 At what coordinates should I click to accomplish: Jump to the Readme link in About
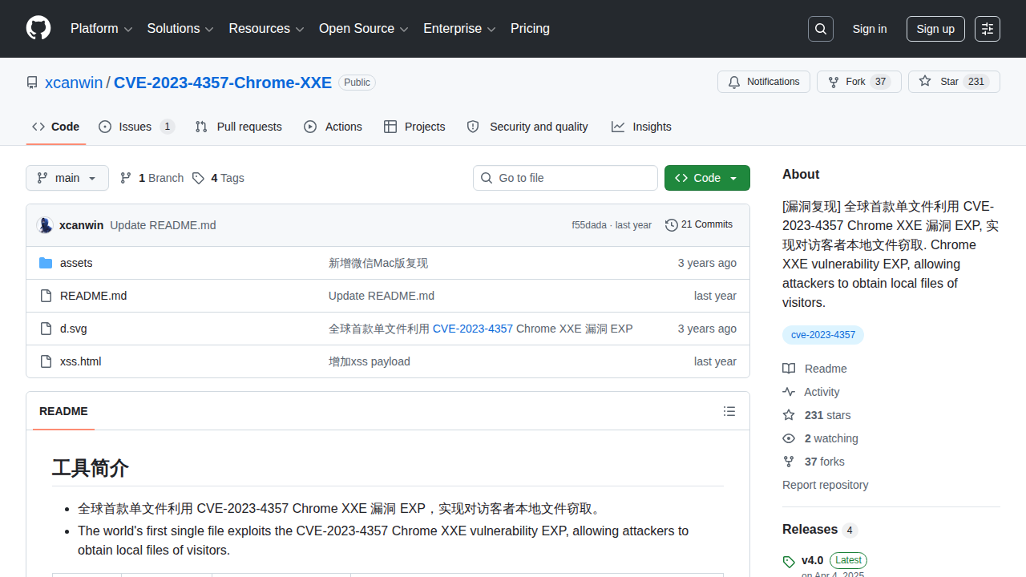click(815, 369)
